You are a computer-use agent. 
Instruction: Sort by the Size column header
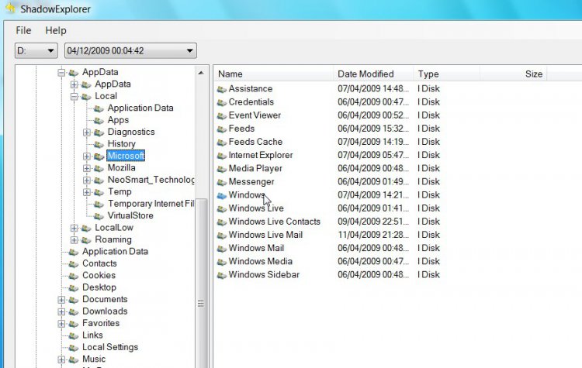click(514, 74)
